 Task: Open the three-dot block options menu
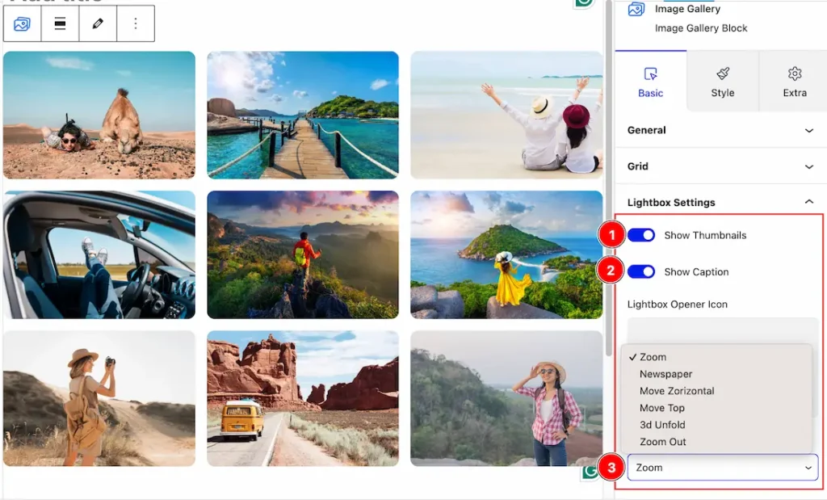tap(136, 23)
